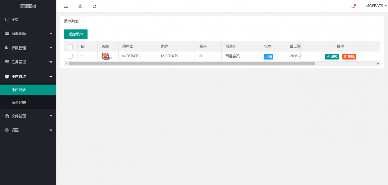Click the refresh icon in the toolbar

[94, 6]
